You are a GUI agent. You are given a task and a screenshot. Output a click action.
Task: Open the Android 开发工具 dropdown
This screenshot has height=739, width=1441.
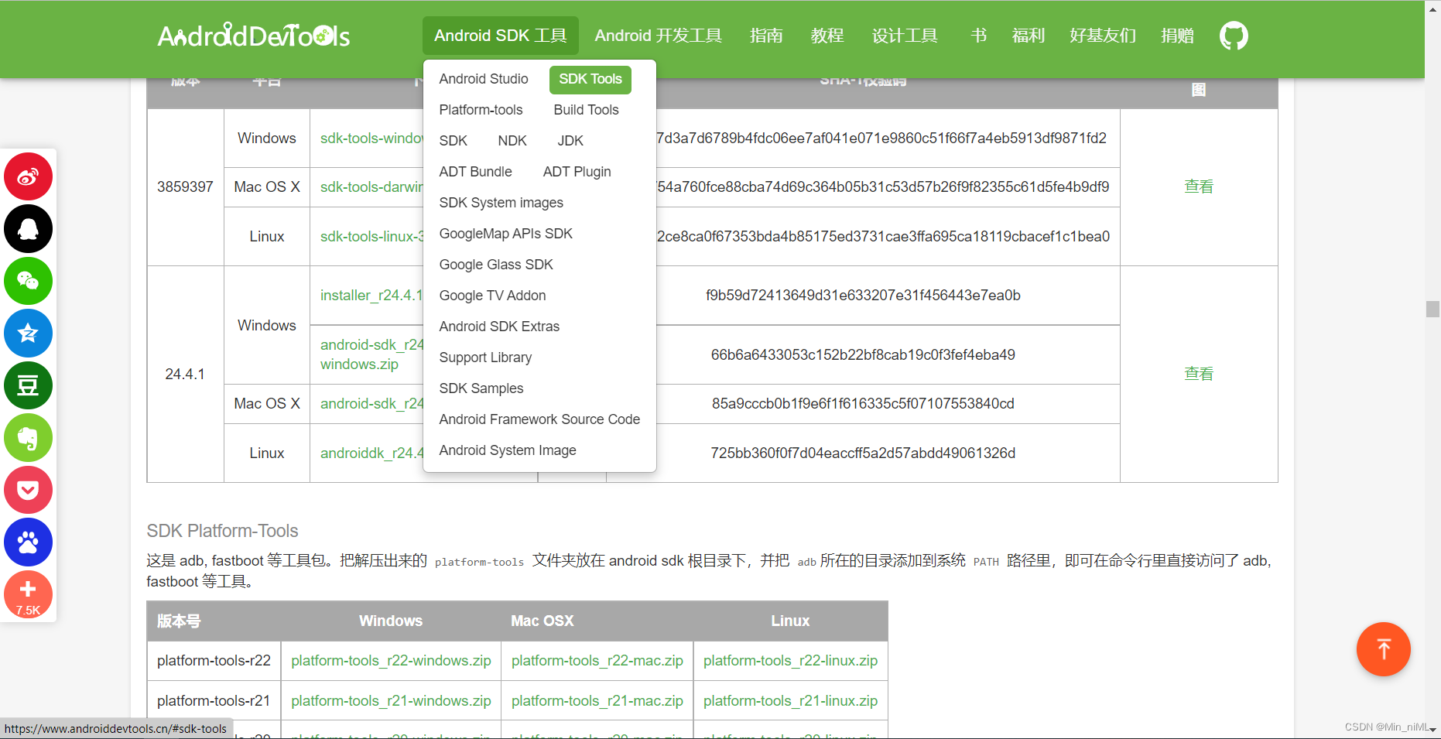659,35
